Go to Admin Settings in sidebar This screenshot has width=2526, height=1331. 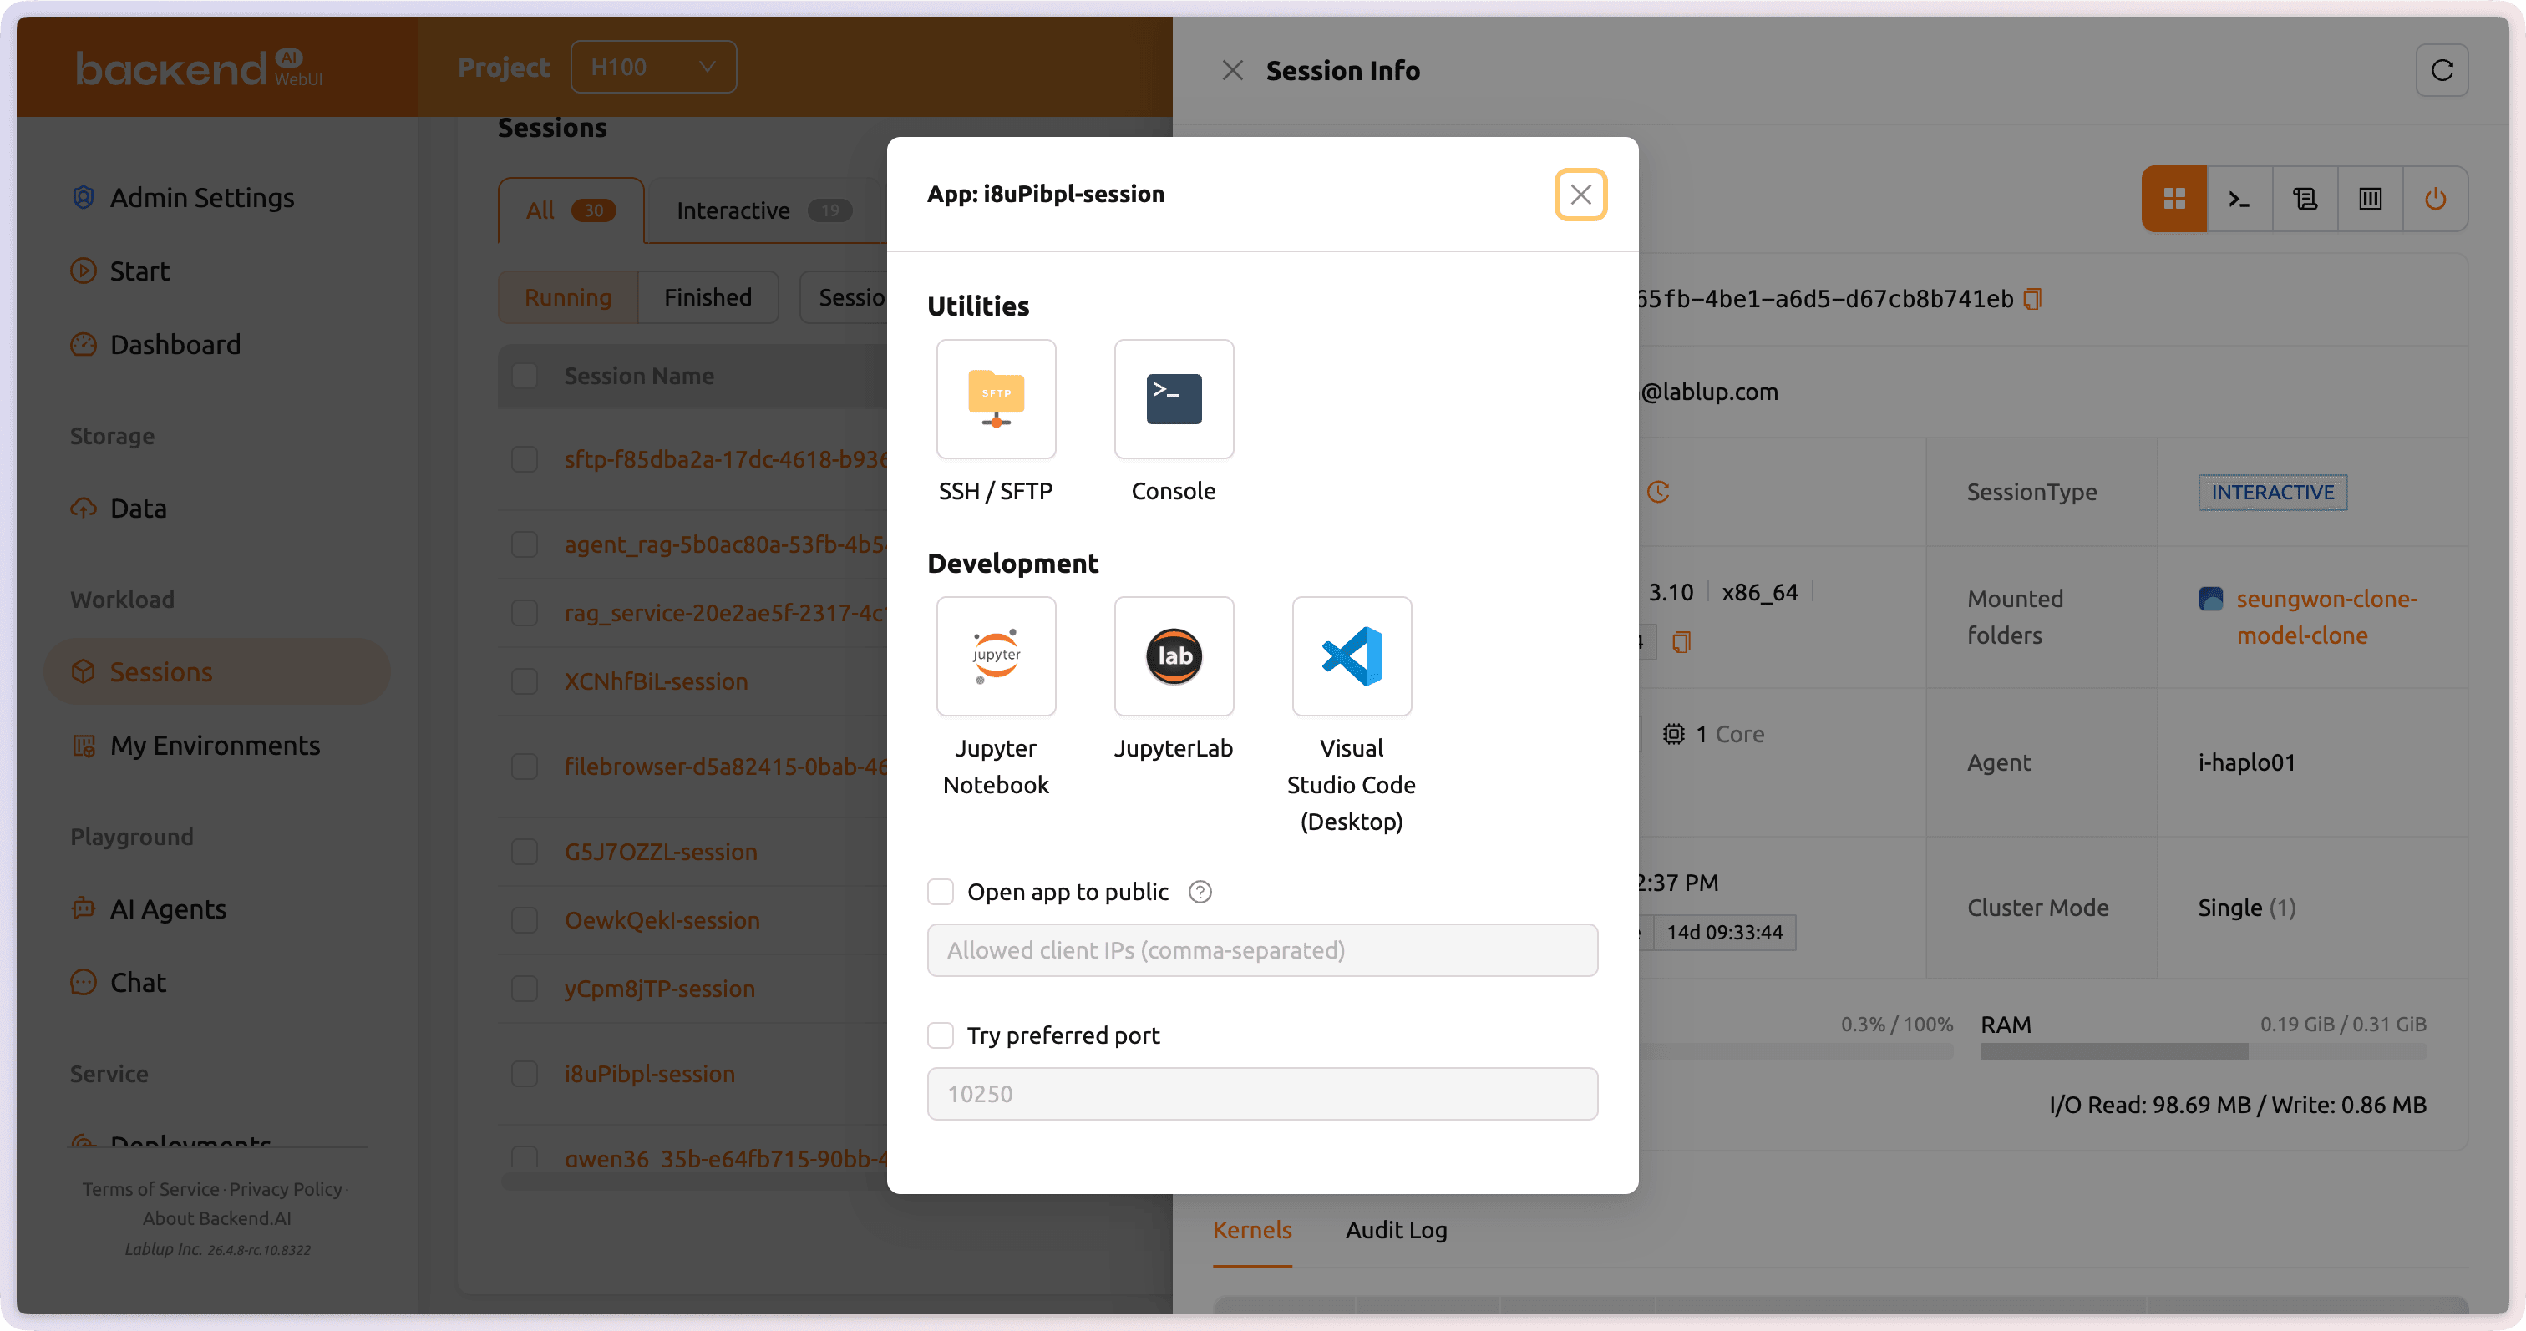pyautogui.click(x=201, y=198)
